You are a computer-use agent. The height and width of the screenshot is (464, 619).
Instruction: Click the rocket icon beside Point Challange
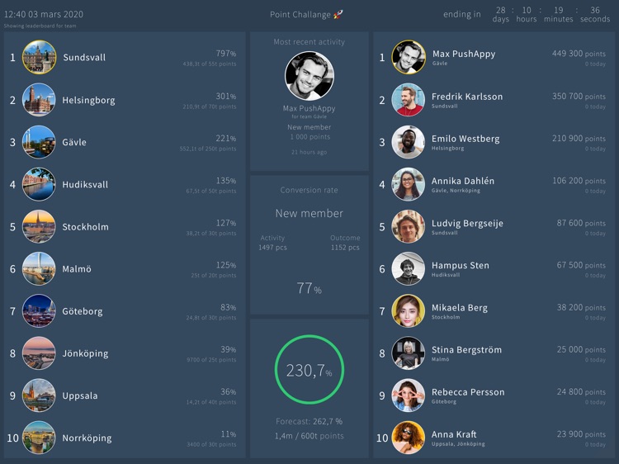click(338, 15)
